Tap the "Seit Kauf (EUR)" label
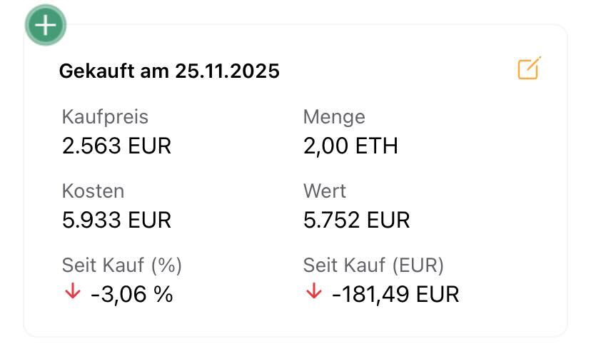The width and height of the screenshot is (591, 364). [x=373, y=266]
